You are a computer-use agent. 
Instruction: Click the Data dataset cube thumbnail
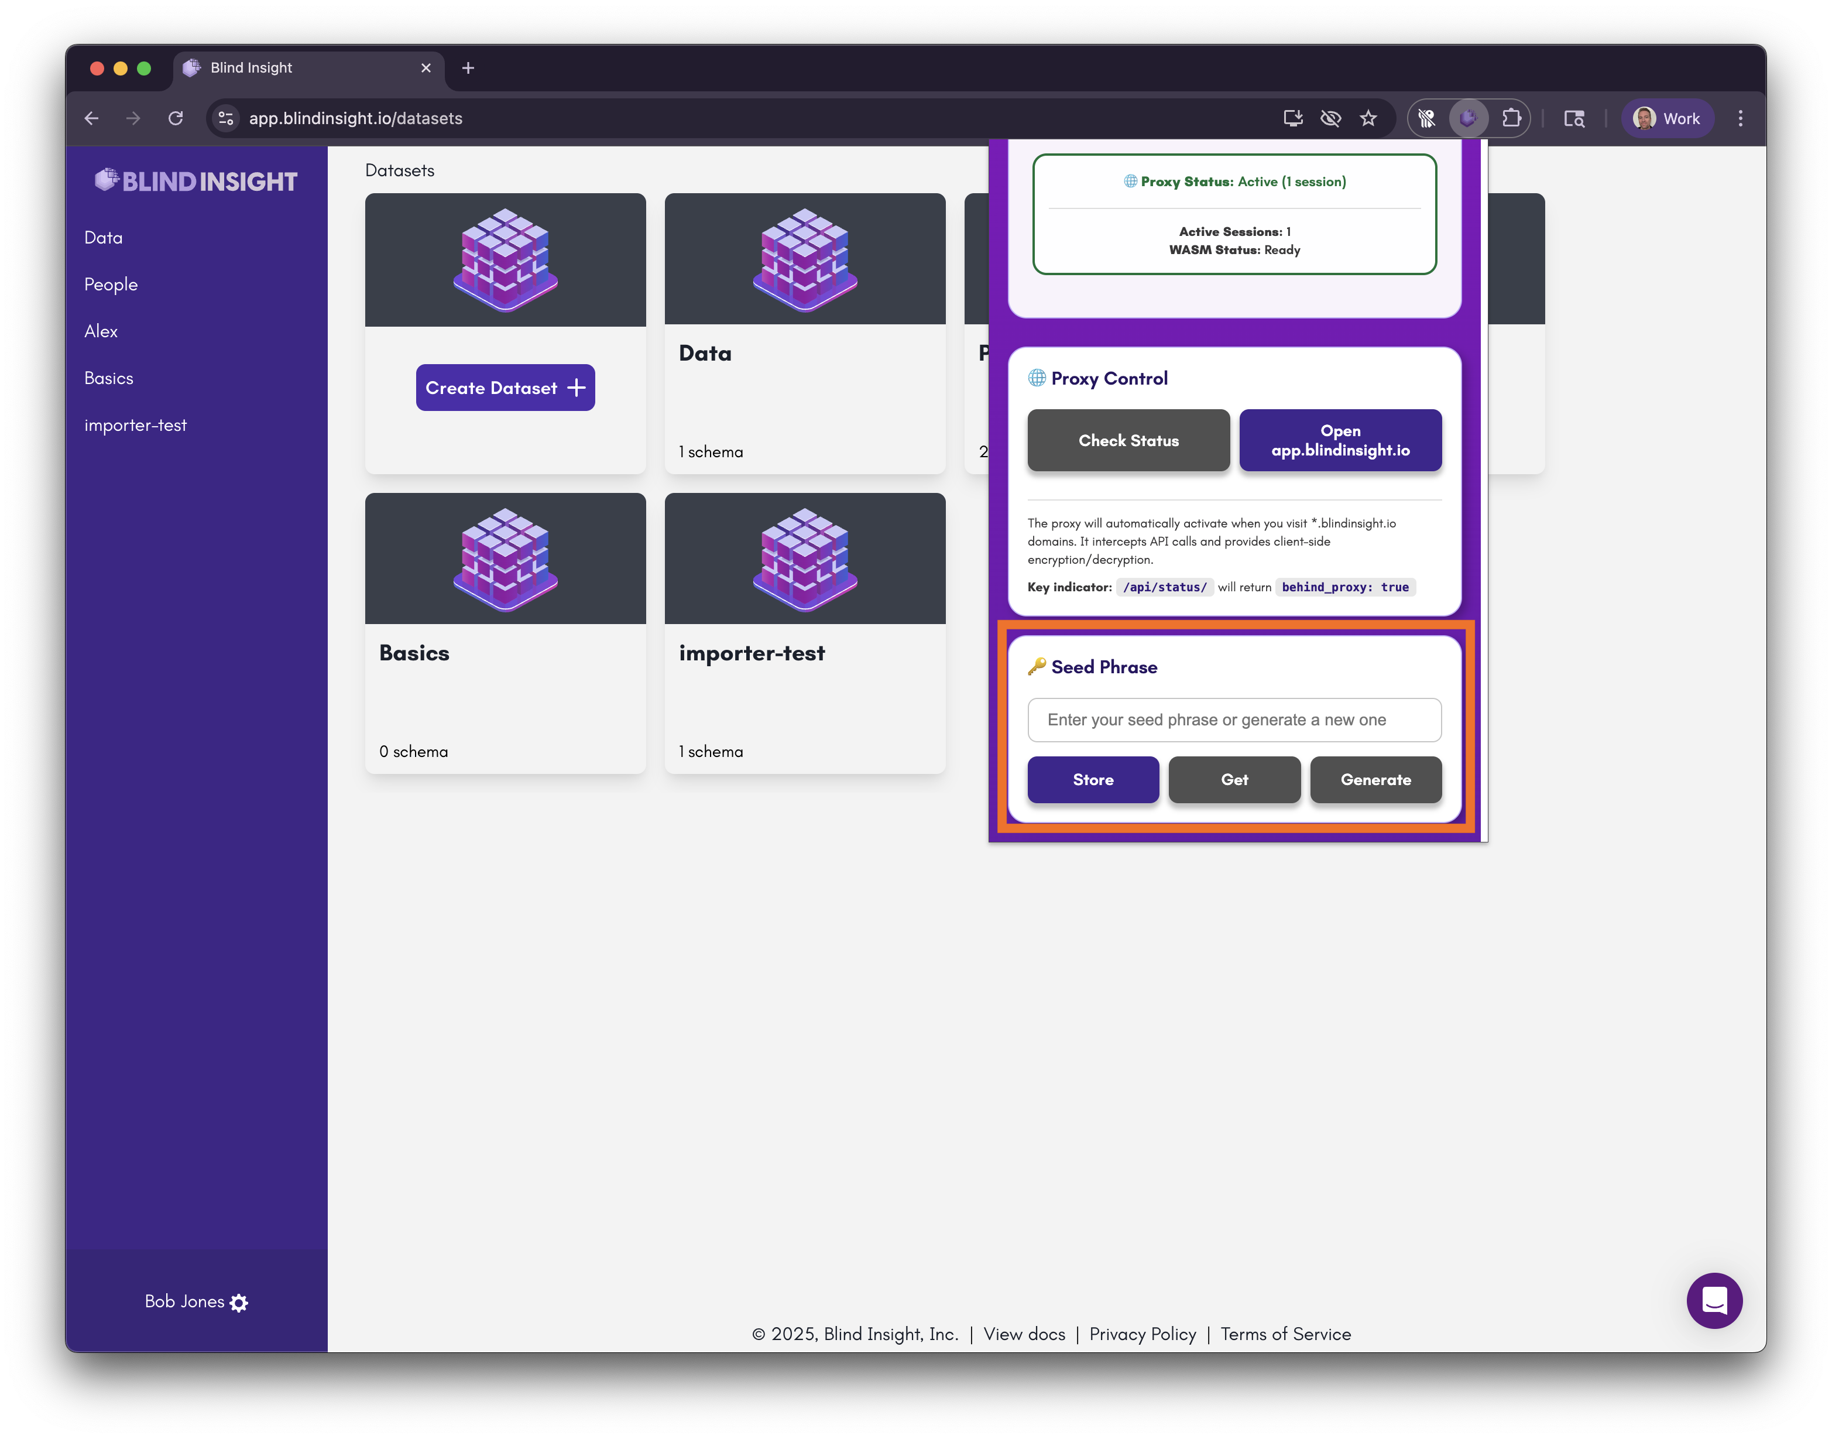(x=805, y=259)
